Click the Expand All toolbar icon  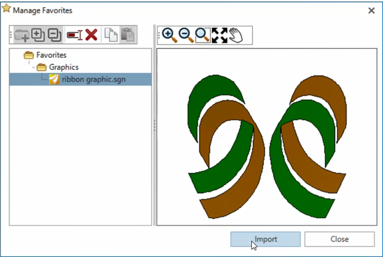pos(38,35)
